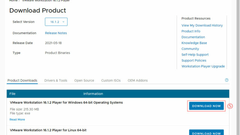Screen dimensions: 240x135
Task: Switch to the OEM Addons tab
Action: pyautogui.click(x=138, y=81)
